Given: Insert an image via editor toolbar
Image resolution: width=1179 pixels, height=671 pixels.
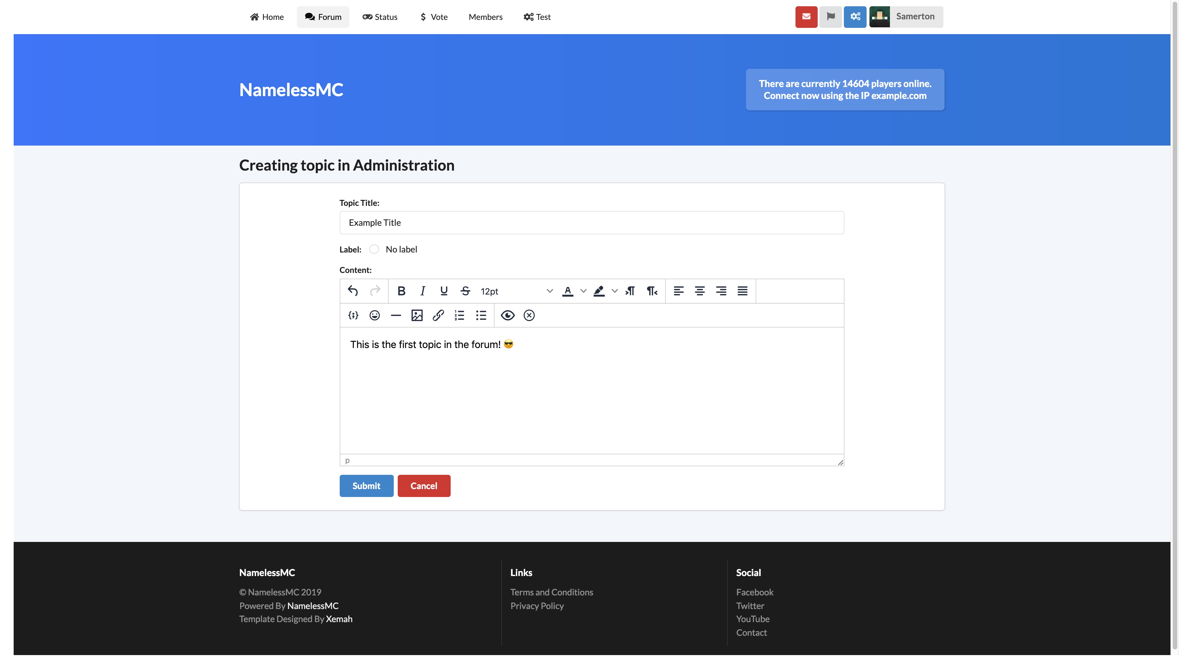Looking at the screenshot, I should coord(417,315).
